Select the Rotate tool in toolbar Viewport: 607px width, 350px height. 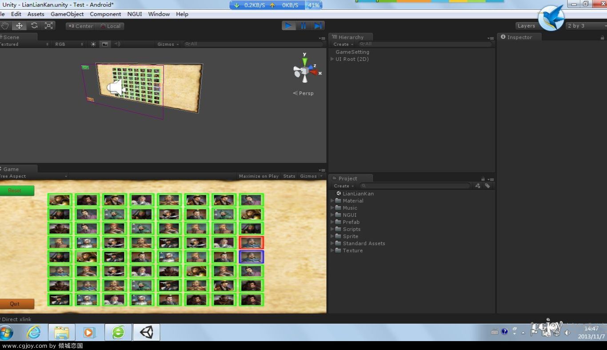point(34,26)
